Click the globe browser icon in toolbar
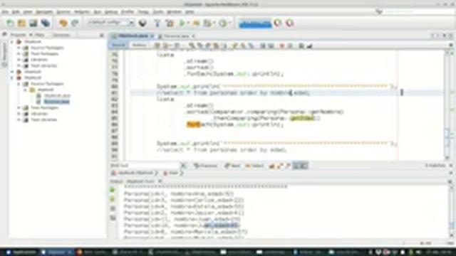Screen dimensions: 456x256 (142, 23)
